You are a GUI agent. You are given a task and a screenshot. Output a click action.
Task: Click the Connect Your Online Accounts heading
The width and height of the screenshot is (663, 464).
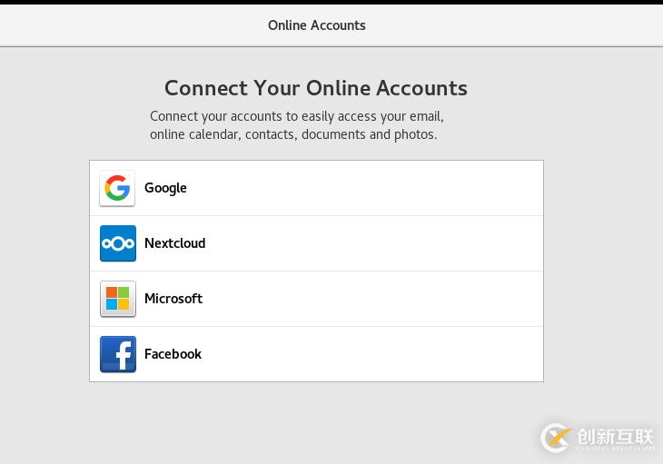tap(315, 88)
